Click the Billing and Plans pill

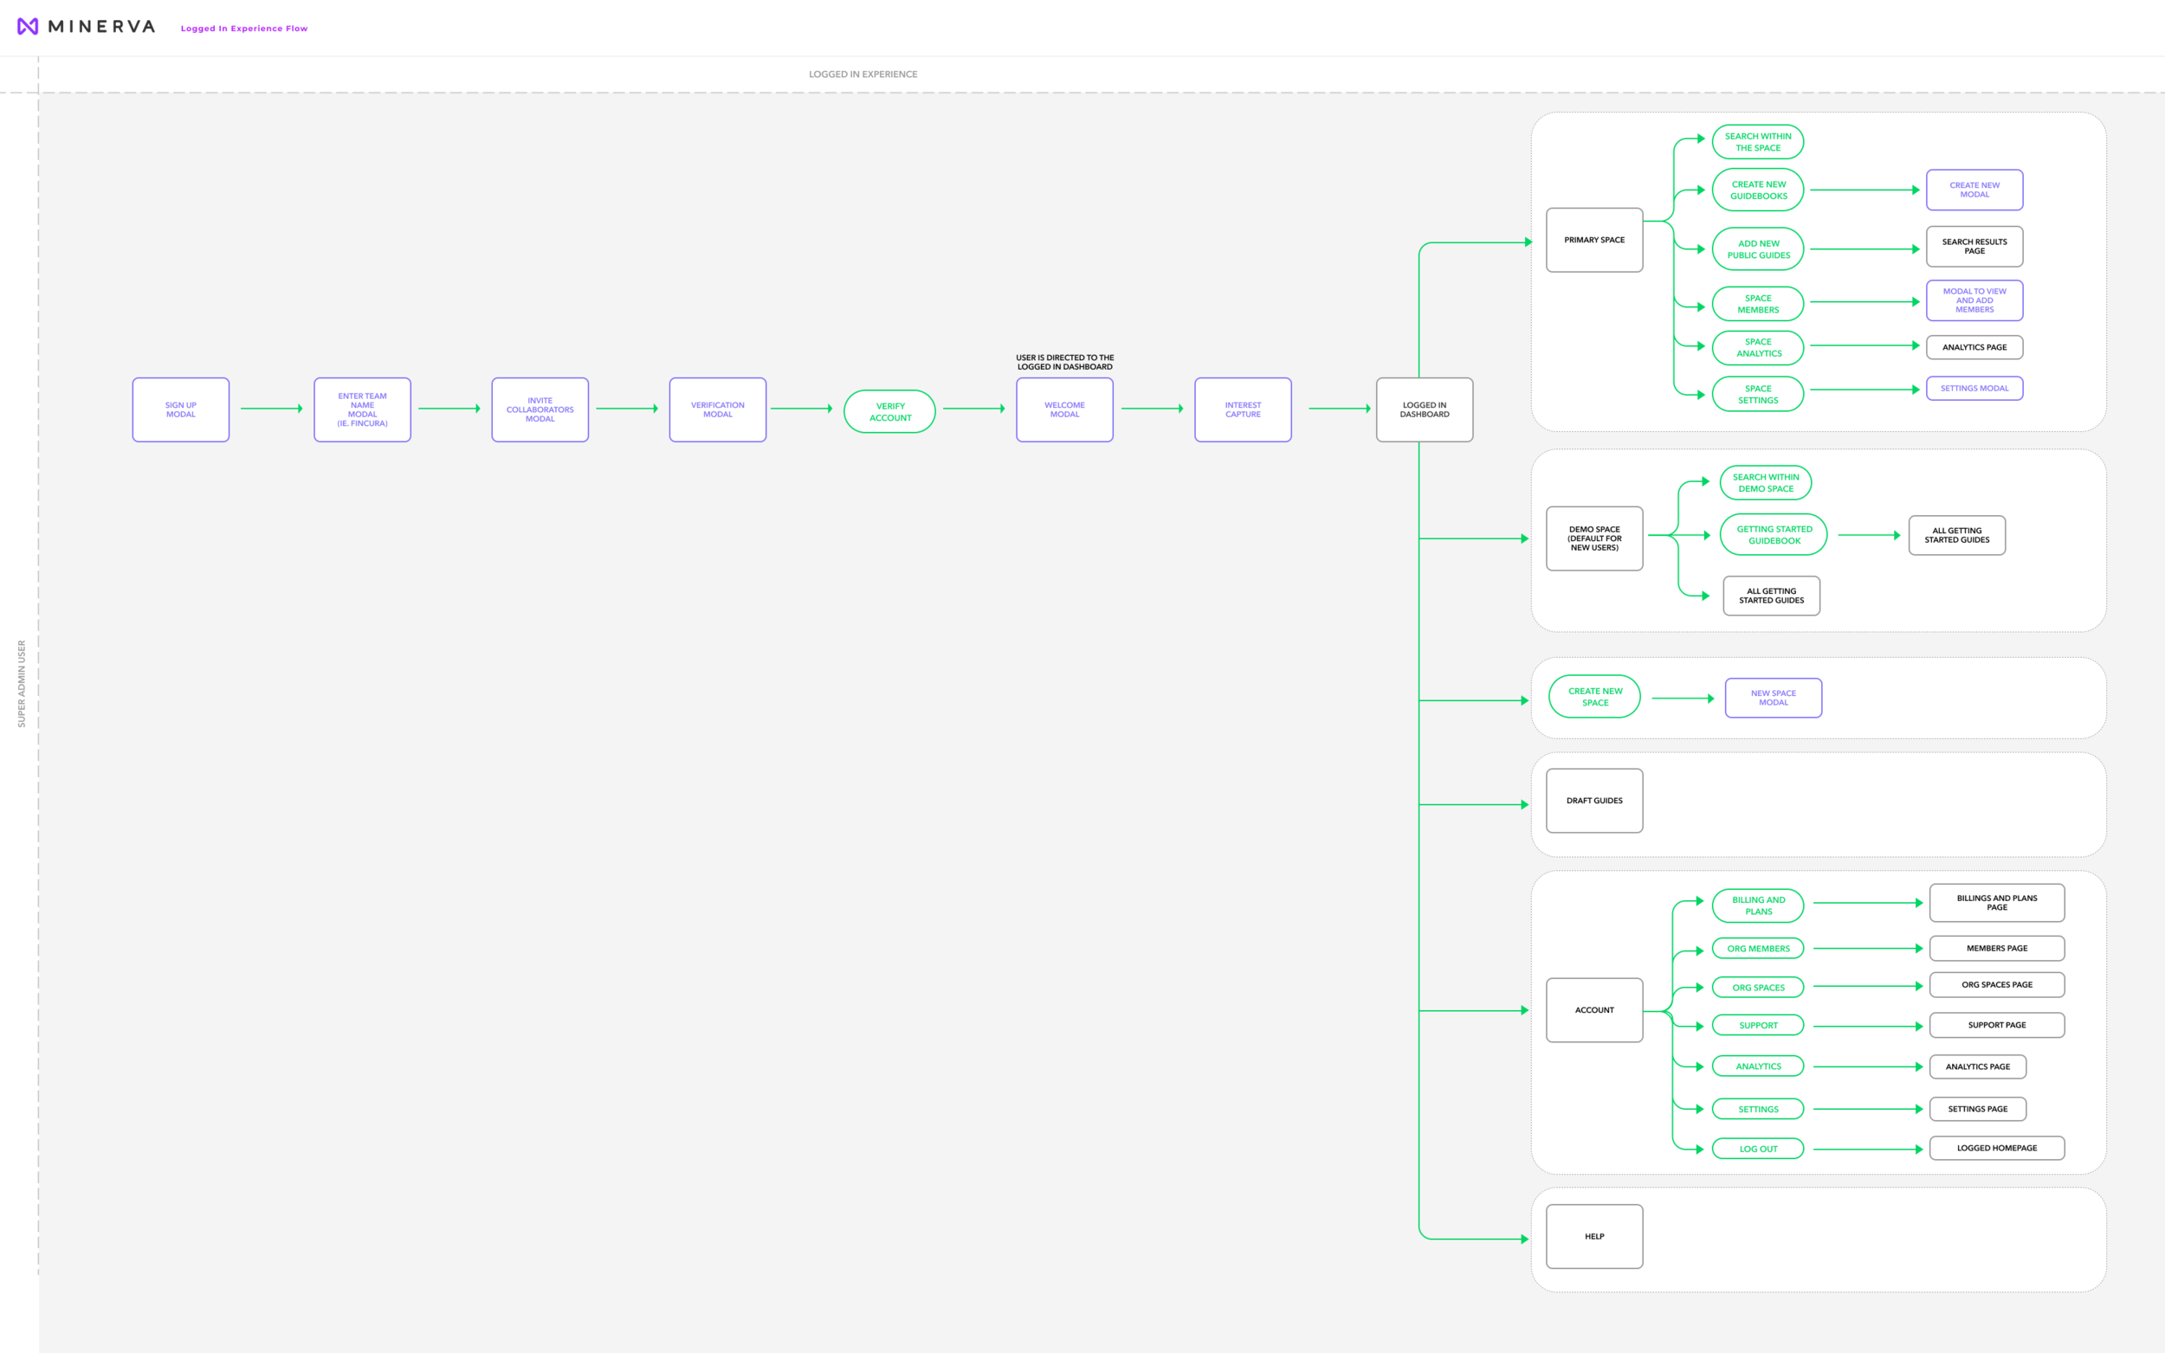[1758, 905]
